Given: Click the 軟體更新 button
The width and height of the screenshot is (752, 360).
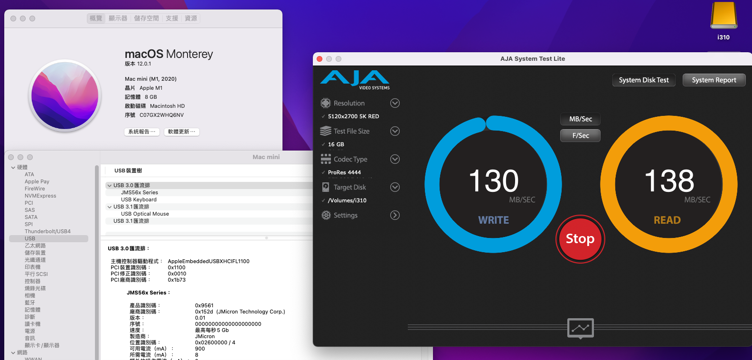Looking at the screenshot, I should pyautogui.click(x=182, y=132).
